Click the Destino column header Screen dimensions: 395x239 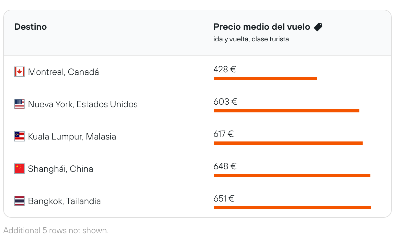point(30,27)
